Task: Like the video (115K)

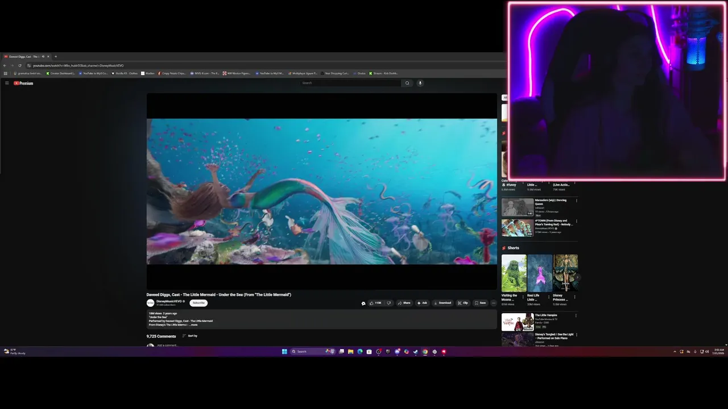Action: click(x=375, y=303)
